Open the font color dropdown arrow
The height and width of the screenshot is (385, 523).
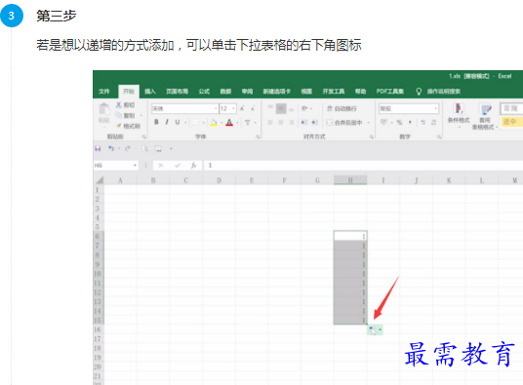pyautogui.click(x=237, y=123)
